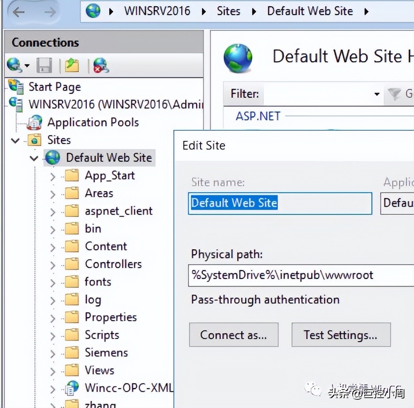Click the Default Web Site globe in tree

coord(52,158)
